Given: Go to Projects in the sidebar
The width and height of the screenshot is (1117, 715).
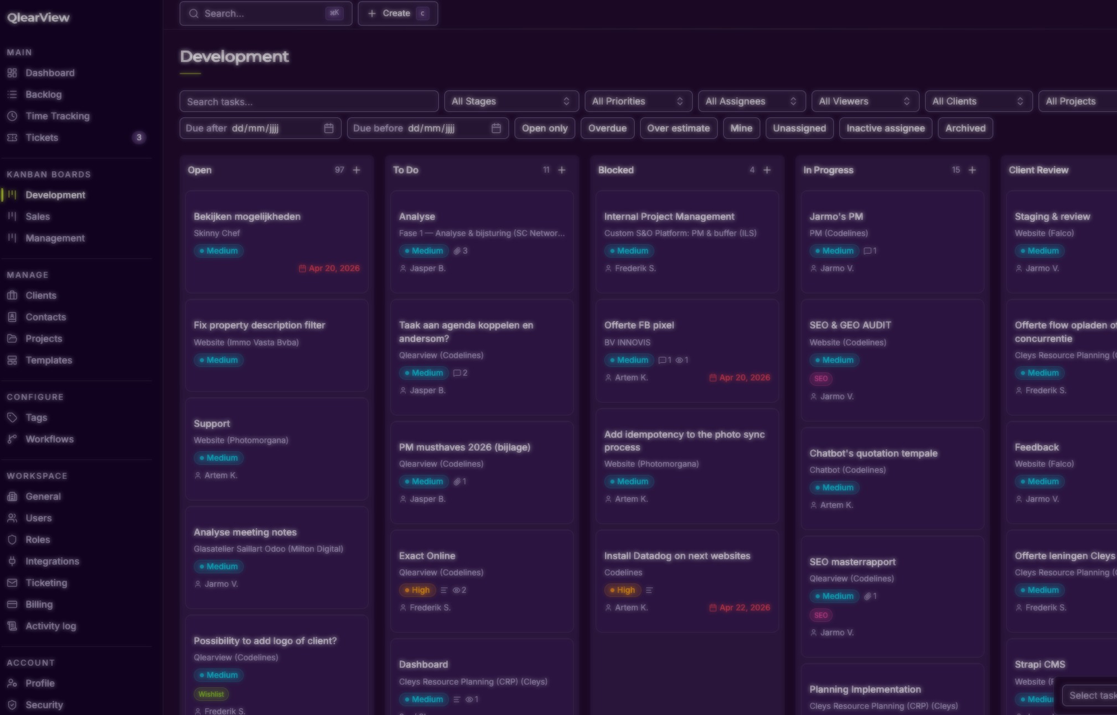Looking at the screenshot, I should point(44,338).
